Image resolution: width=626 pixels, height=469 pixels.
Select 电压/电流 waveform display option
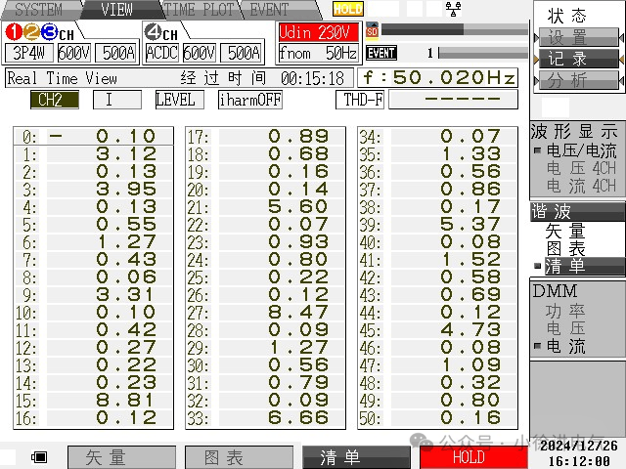click(x=581, y=150)
